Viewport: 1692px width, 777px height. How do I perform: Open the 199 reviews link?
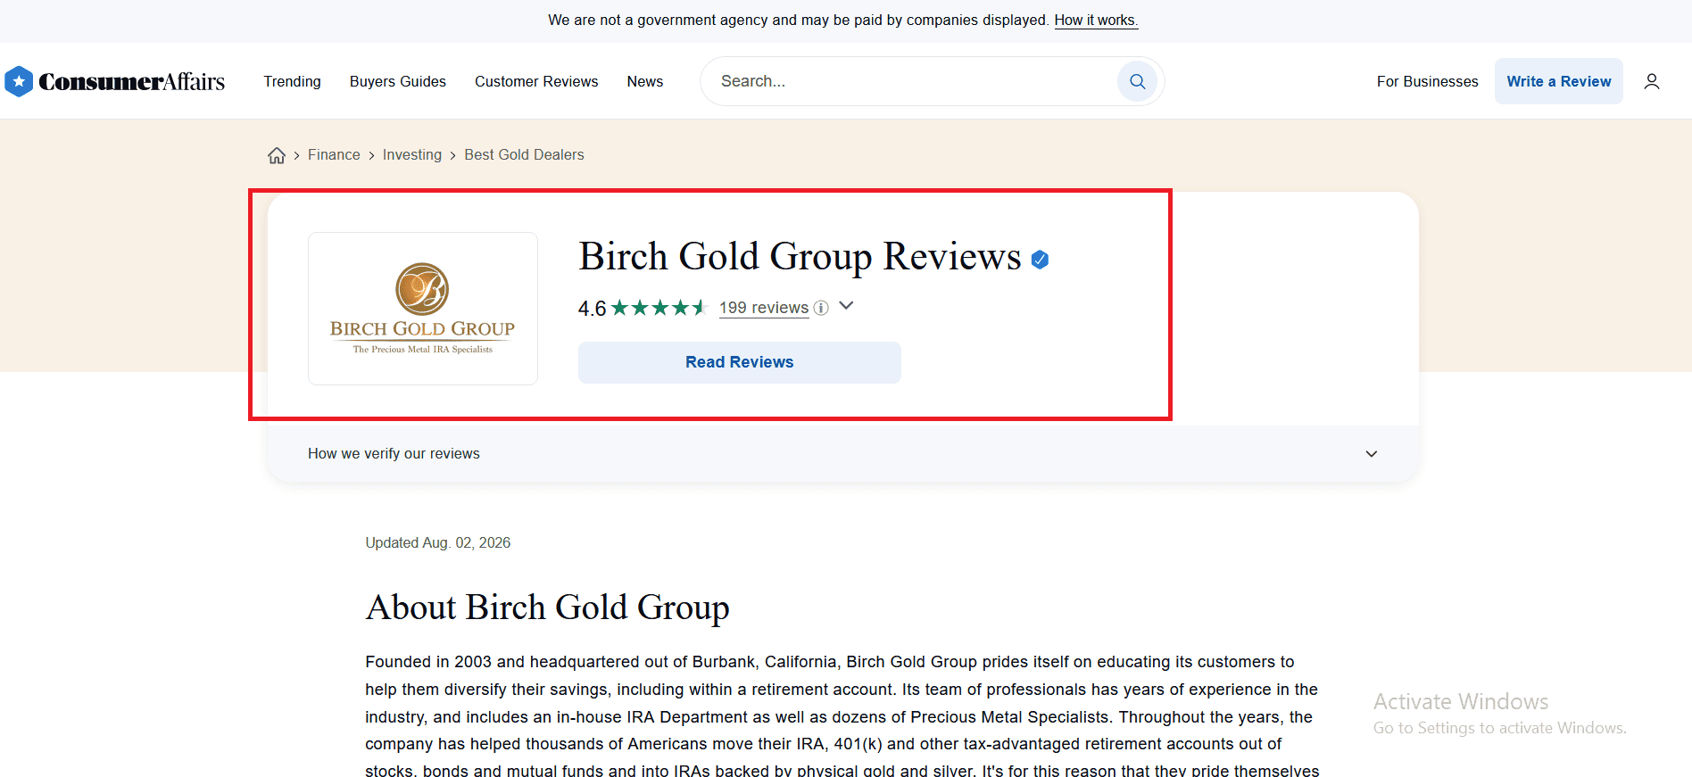pyautogui.click(x=764, y=308)
